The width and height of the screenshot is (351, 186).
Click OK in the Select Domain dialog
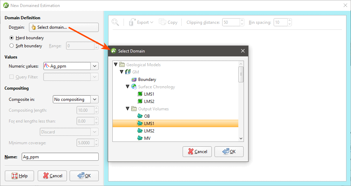229,152
